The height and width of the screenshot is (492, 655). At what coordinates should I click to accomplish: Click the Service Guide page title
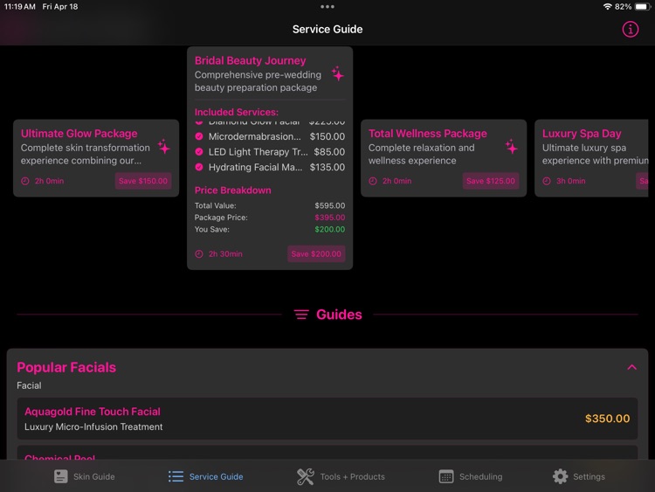click(x=327, y=29)
